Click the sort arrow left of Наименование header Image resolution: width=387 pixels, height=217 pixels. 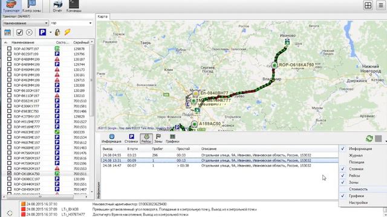pyautogui.click(x=6, y=43)
